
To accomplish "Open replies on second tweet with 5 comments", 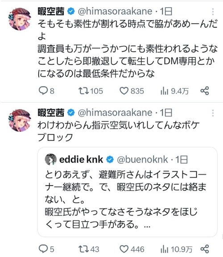I will click(x=46, y=249).
